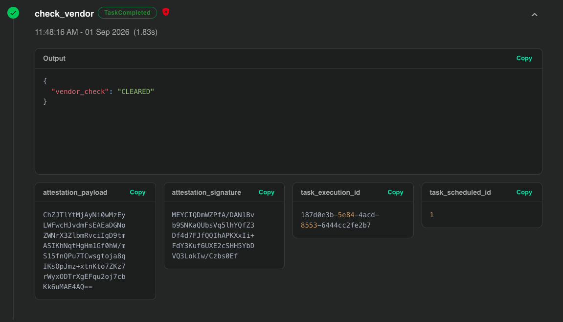Click the Output panel header label

54,58
